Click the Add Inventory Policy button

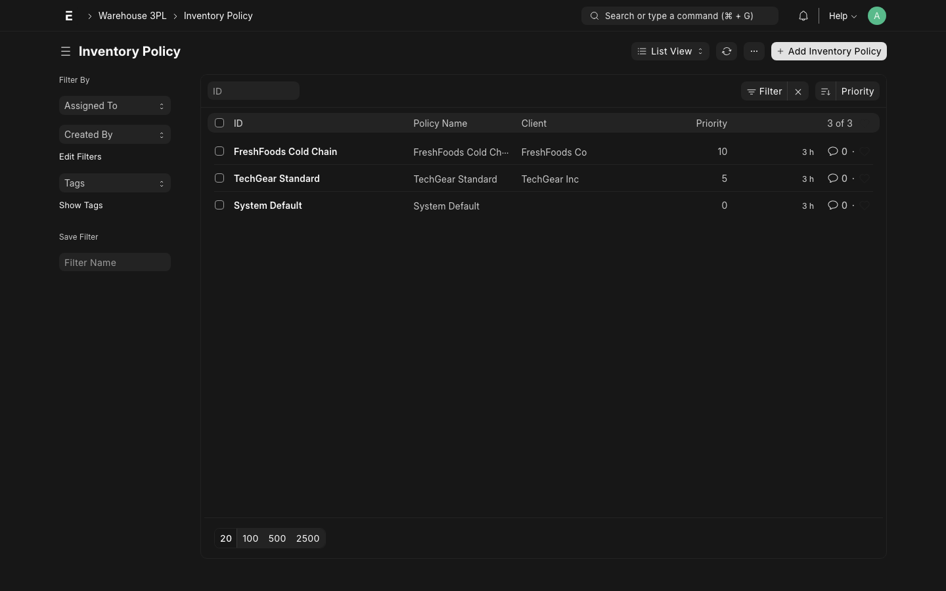(829, 51)
